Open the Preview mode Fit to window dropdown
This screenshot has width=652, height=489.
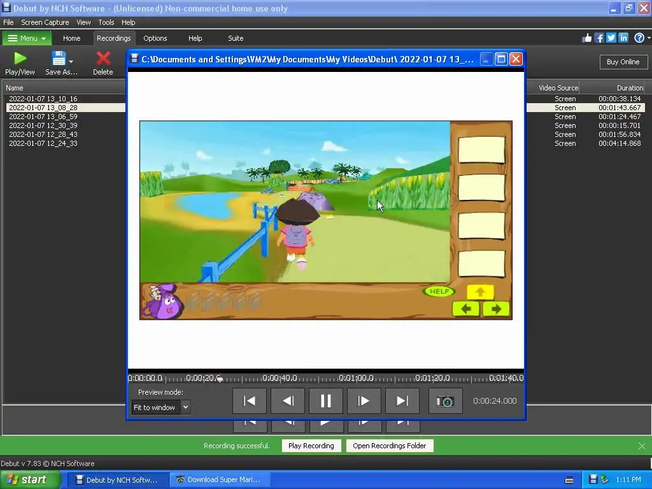(161, 407)
